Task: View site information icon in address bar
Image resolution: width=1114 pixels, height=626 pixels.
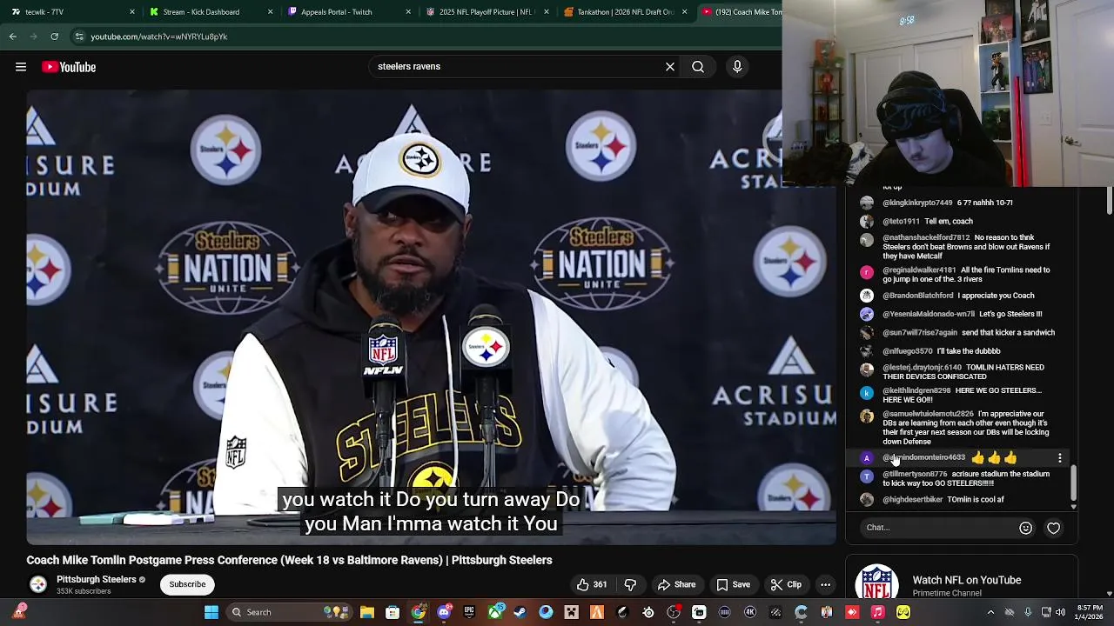Action: pos(79,37)
